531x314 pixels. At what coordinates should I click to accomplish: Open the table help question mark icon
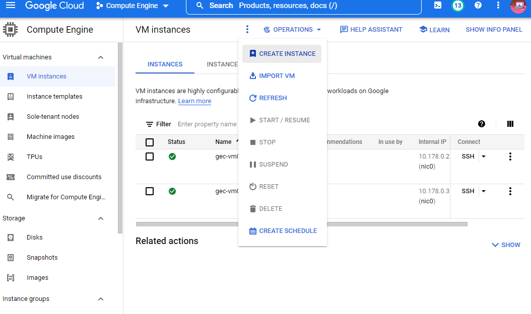481,124
